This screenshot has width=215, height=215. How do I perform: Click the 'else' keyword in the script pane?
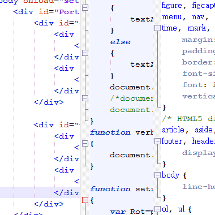point(120,42)
